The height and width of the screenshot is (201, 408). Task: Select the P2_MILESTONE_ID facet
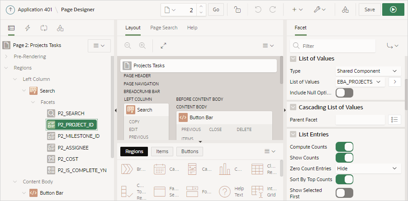pos(79,136)
